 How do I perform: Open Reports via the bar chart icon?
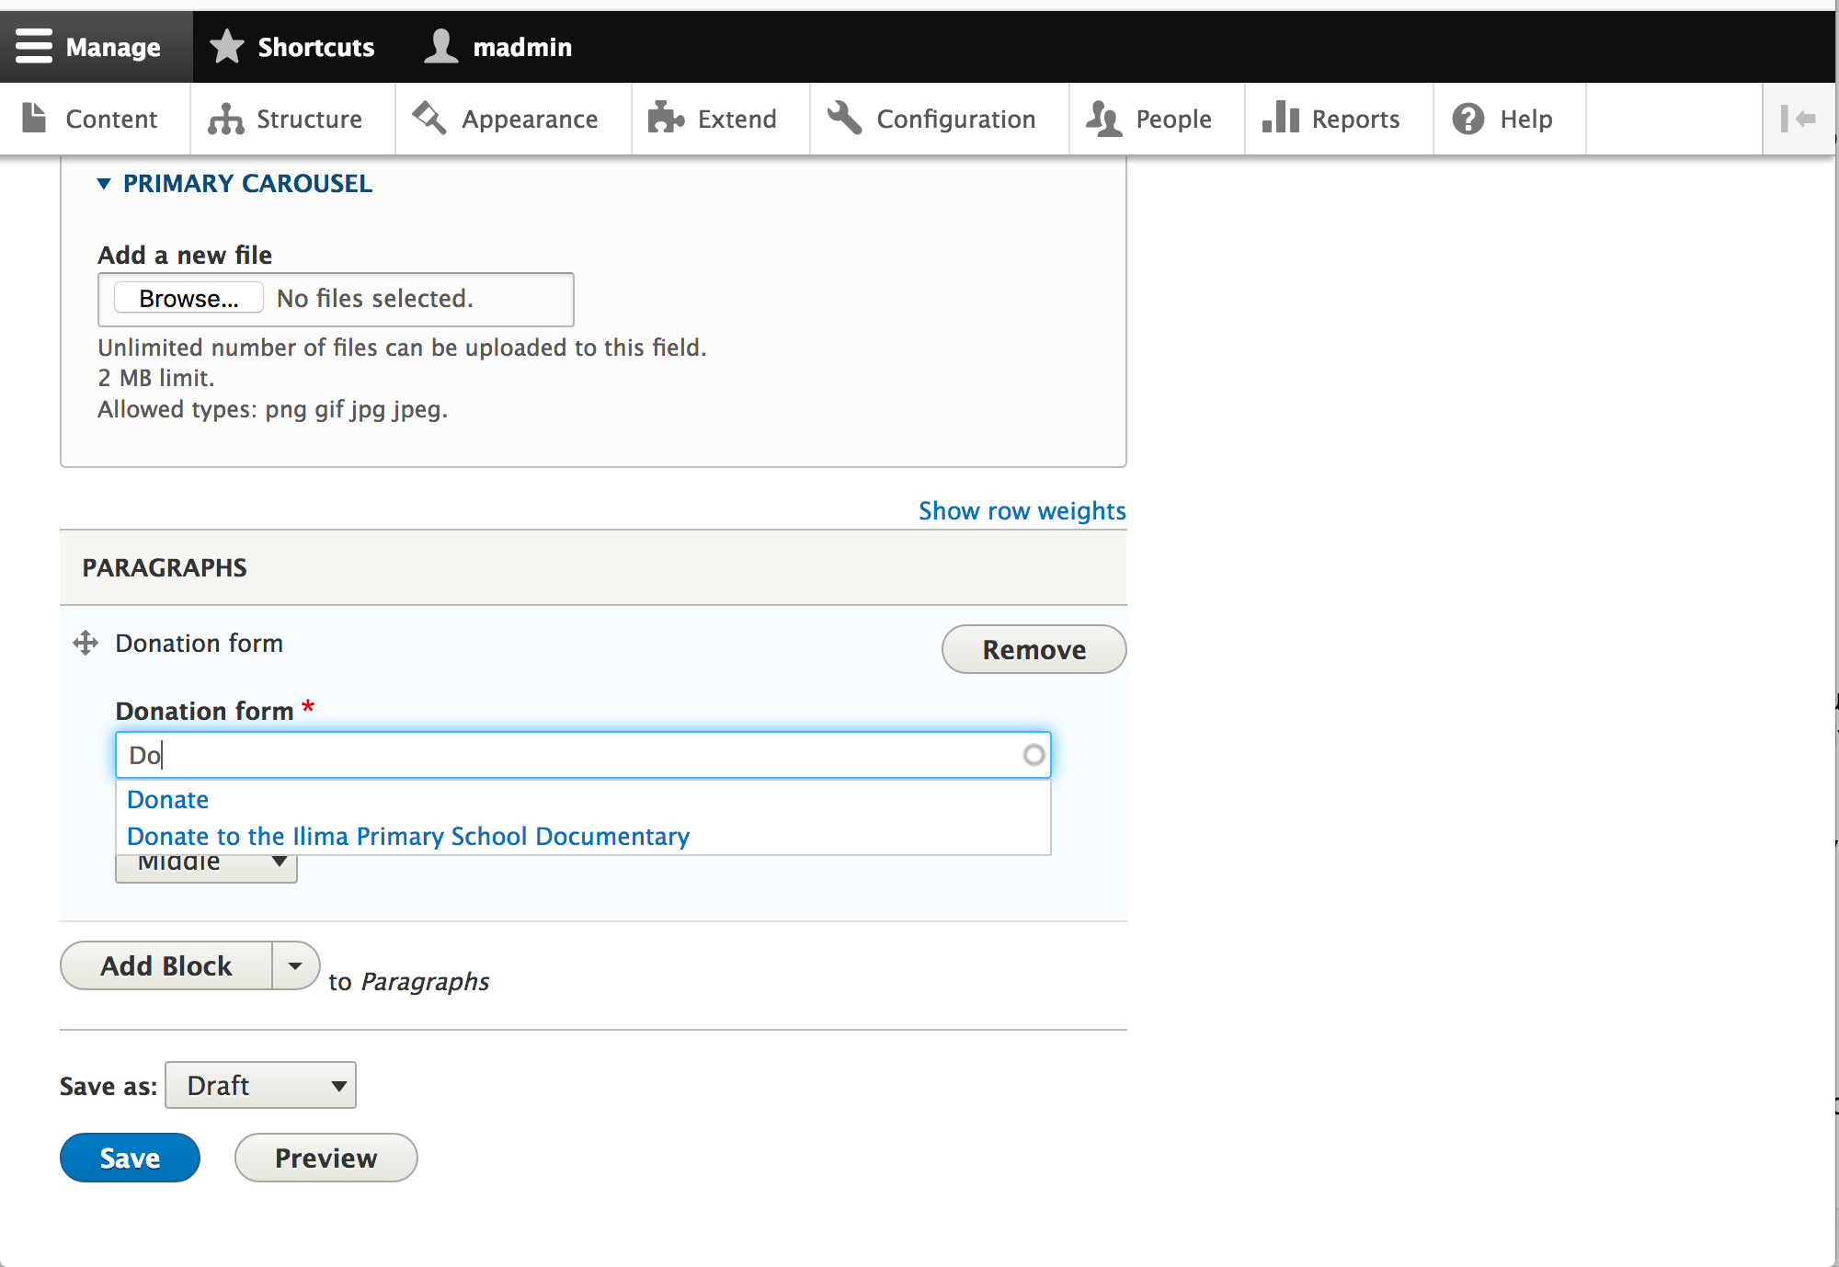[1282, 118]
